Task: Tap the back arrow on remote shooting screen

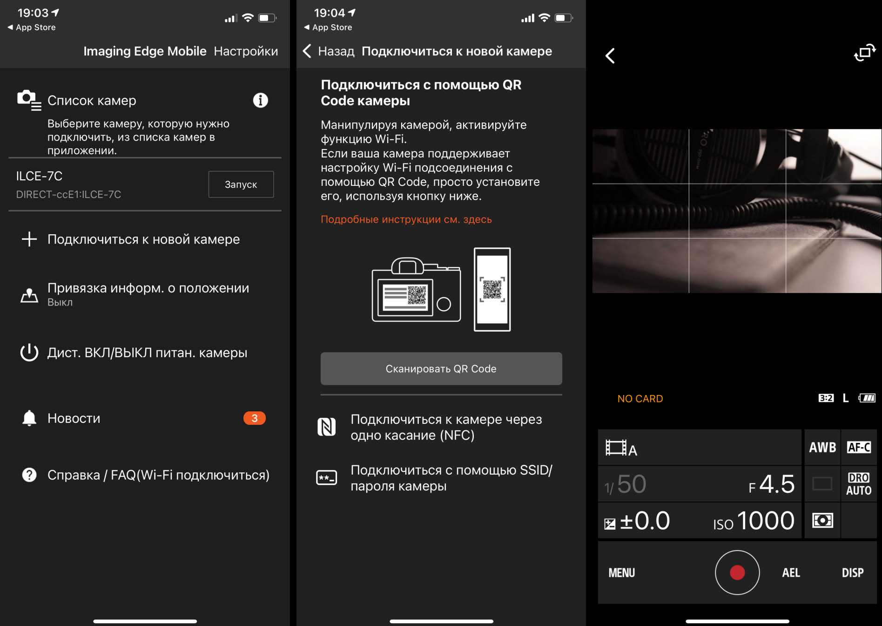Action: coord(610,56)
